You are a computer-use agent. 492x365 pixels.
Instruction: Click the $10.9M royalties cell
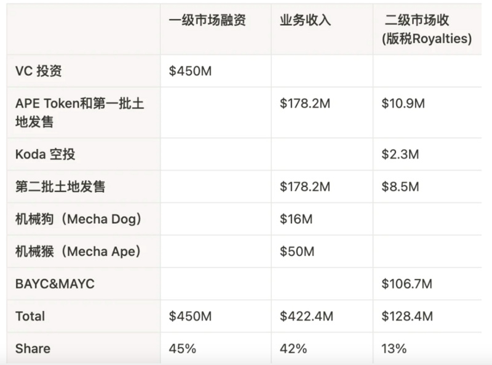403,103
